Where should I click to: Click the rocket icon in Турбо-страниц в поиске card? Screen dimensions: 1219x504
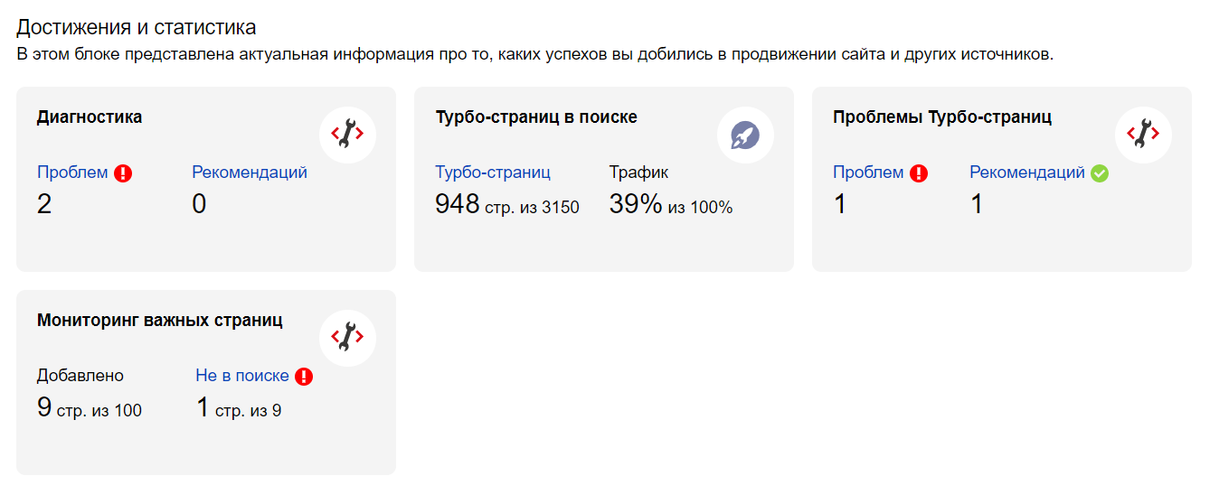[745, 135]
